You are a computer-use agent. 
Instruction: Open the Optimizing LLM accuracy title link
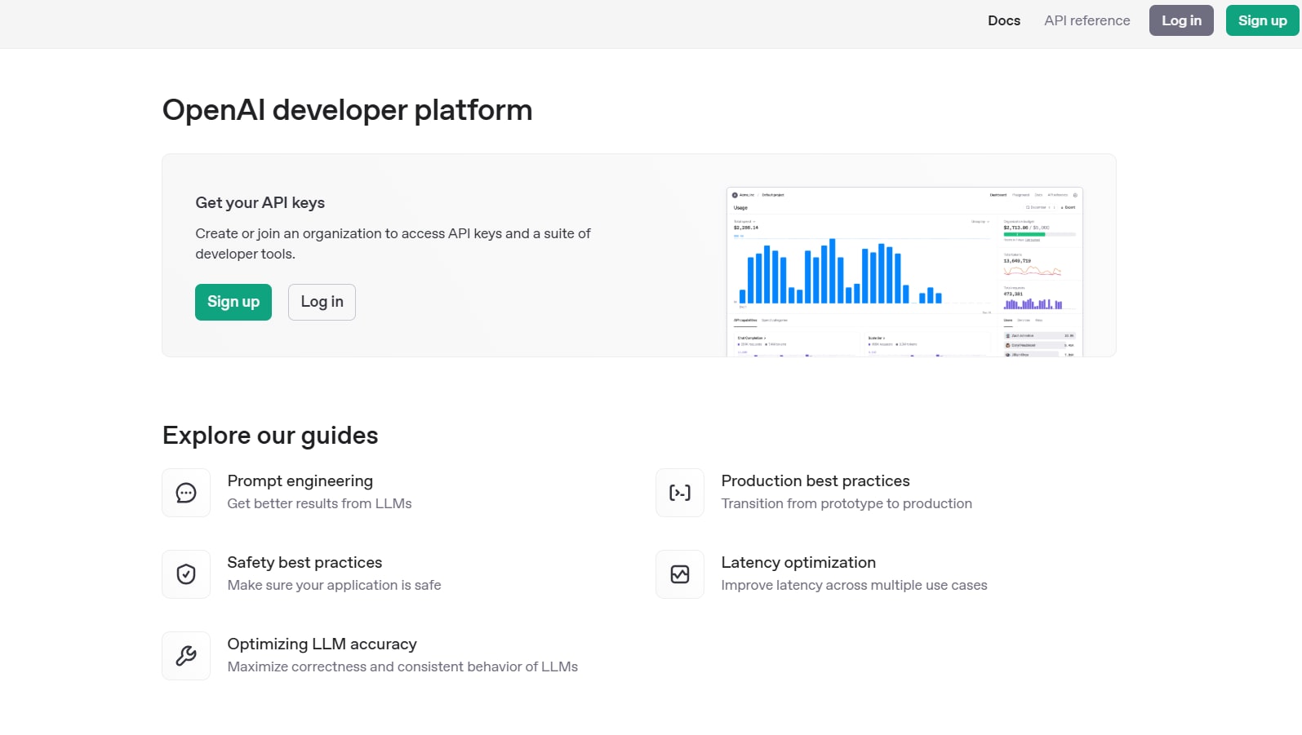(x=322, y=644)
